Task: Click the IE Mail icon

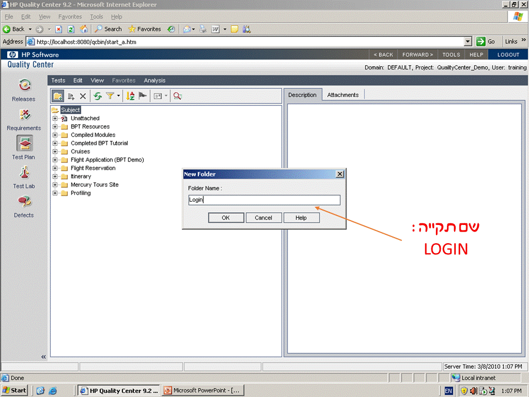Action: (x=187, y=29)
